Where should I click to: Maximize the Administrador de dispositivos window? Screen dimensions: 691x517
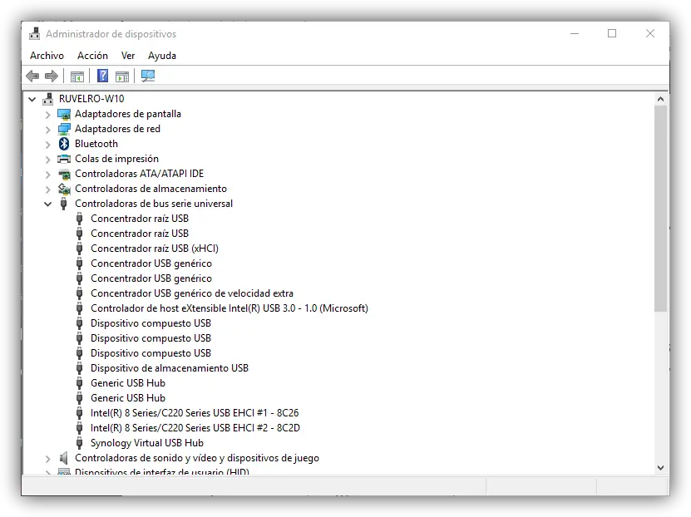[612, 33]
